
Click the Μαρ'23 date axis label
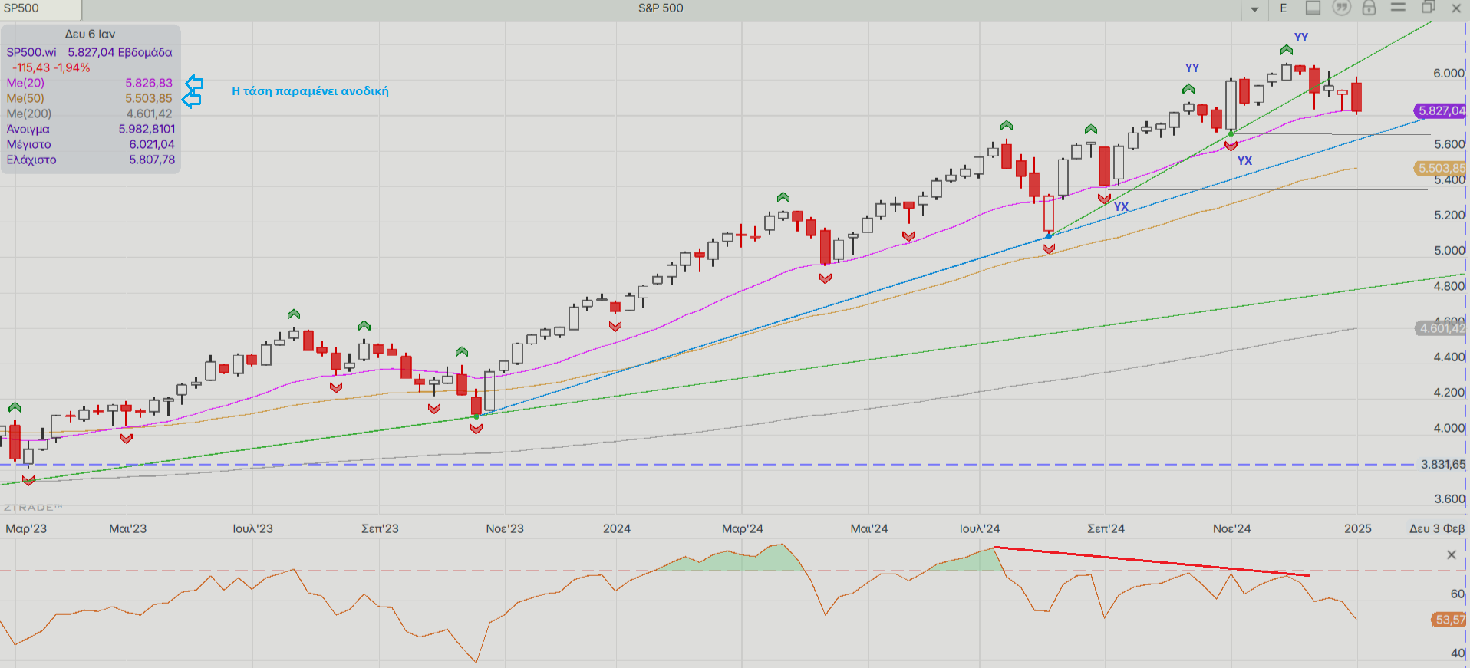tap(26, 528)
